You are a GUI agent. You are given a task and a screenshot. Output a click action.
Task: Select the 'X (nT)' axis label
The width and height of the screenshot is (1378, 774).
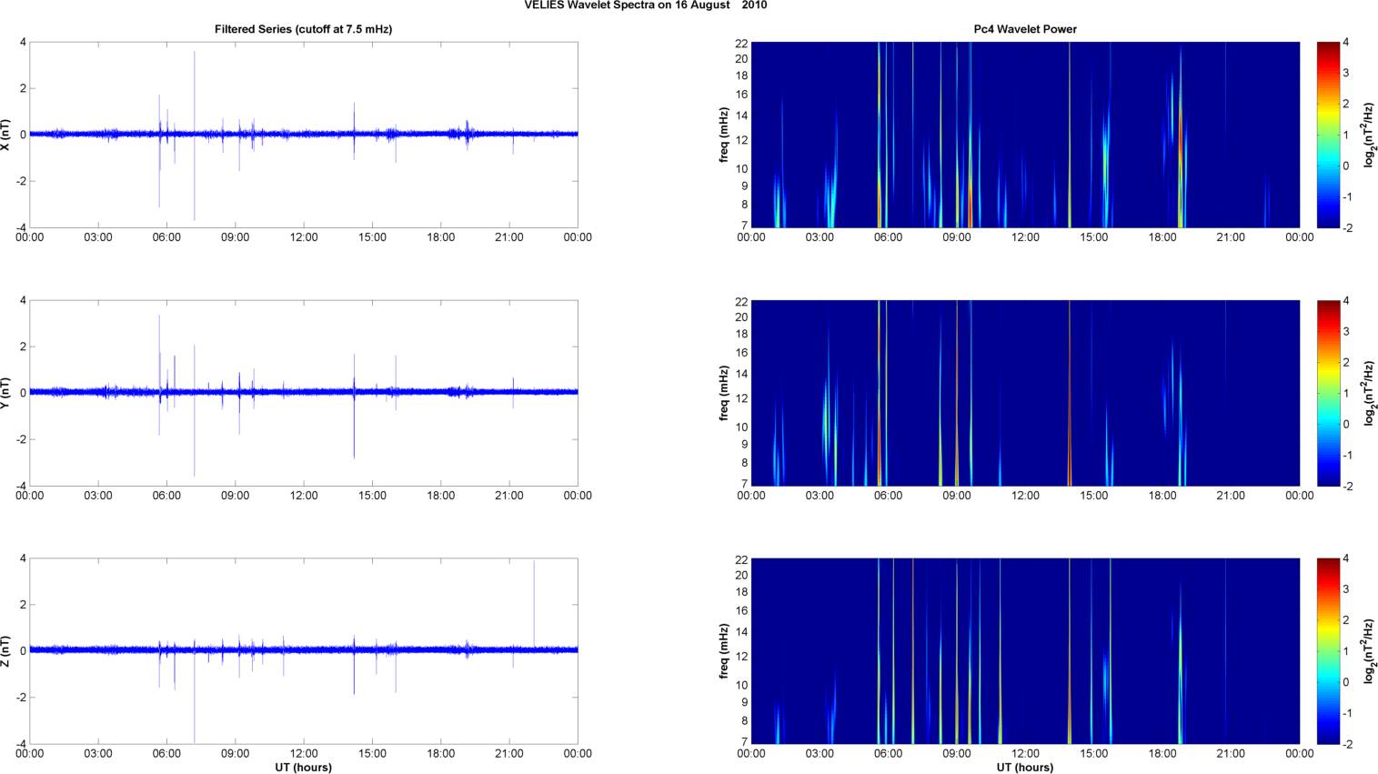click(7, 135)
